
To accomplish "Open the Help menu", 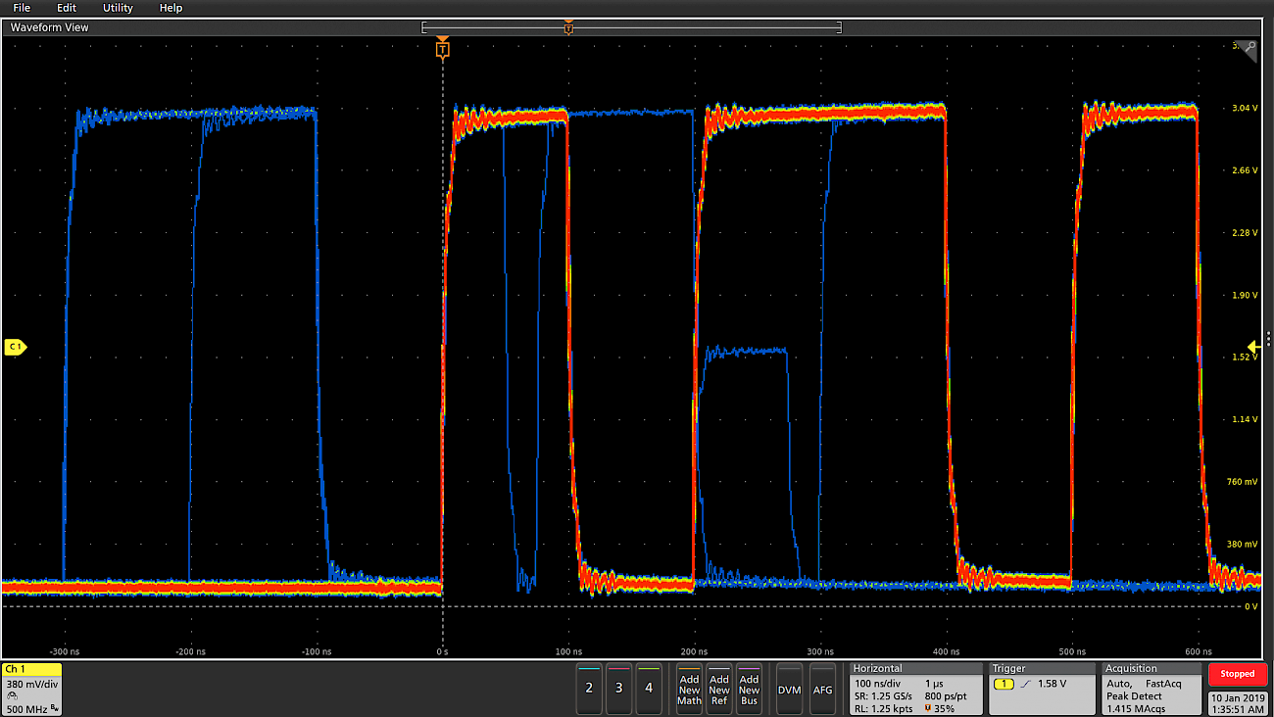I will 171,8.
